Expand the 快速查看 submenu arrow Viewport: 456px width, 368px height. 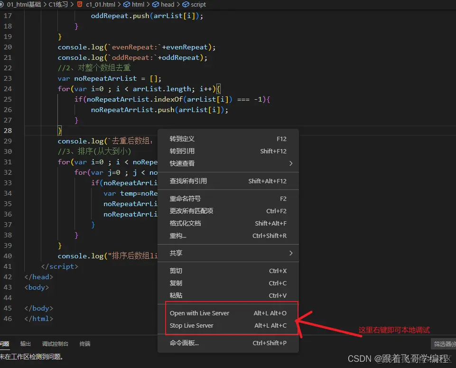[291, 163]
